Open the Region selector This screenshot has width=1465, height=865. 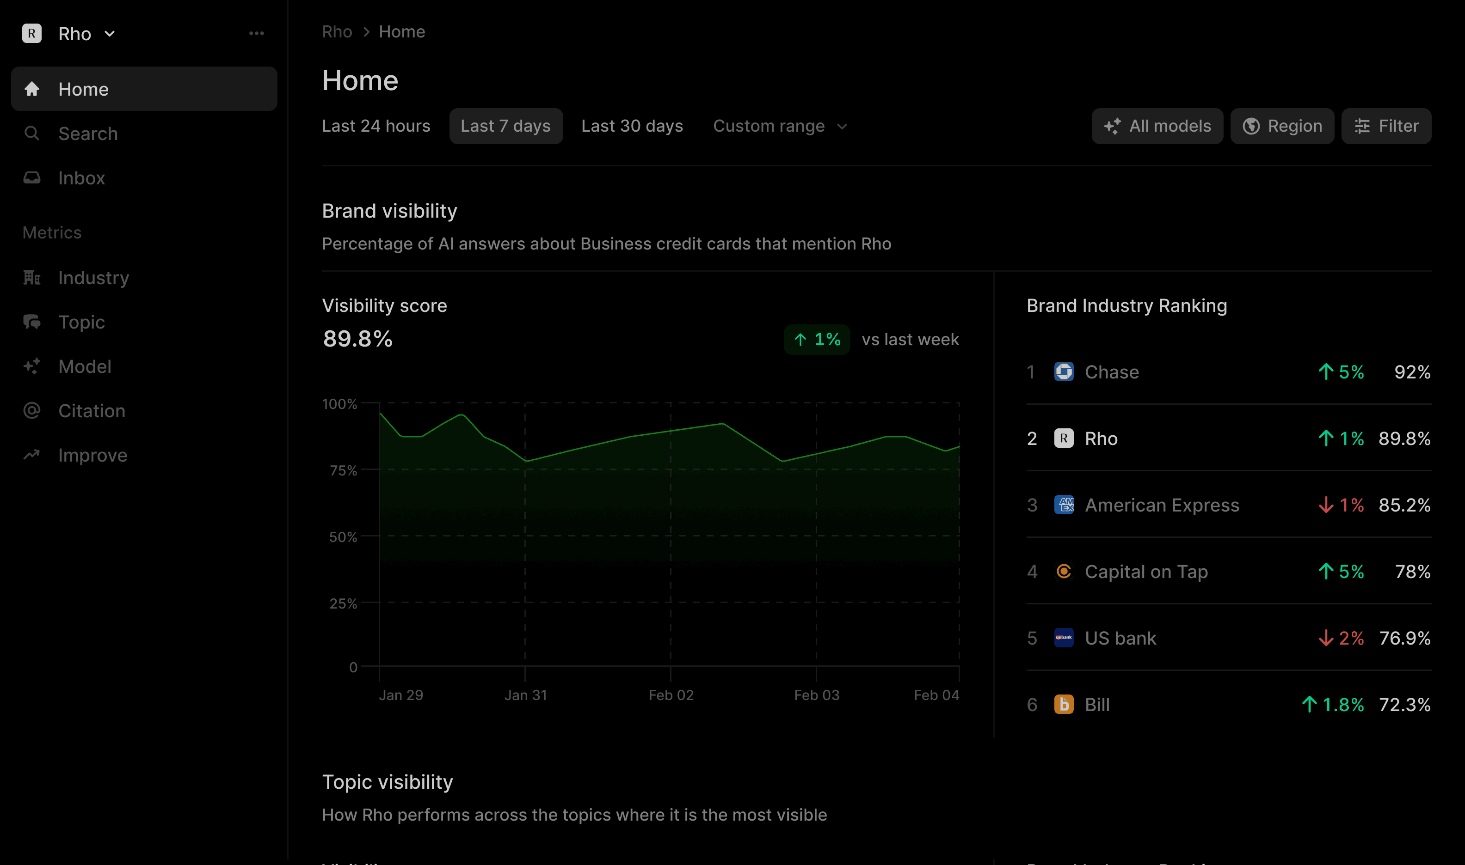point(1282,126)
